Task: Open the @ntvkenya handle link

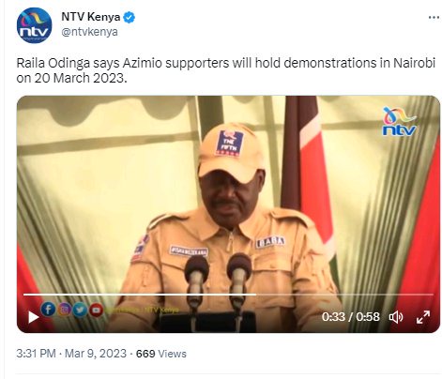Action: (89, 32)
